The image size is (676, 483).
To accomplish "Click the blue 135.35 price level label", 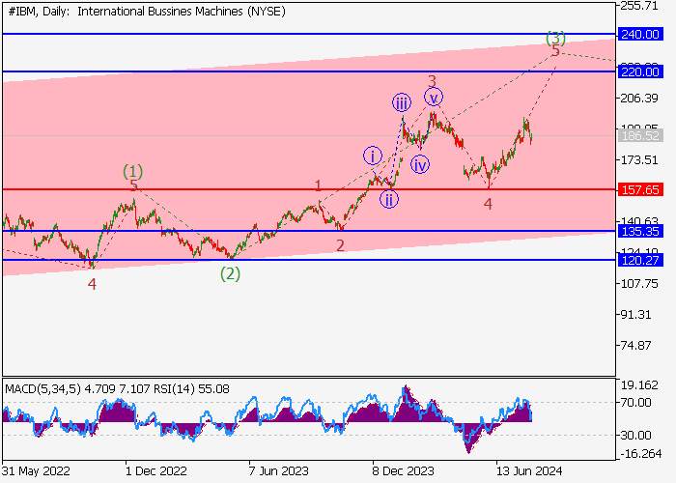I will pos(640,231).
